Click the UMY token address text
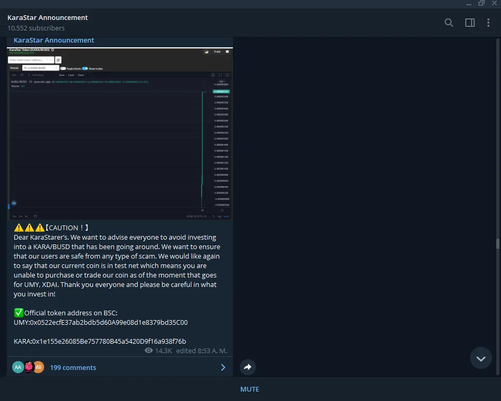 (x=100, y=322)
